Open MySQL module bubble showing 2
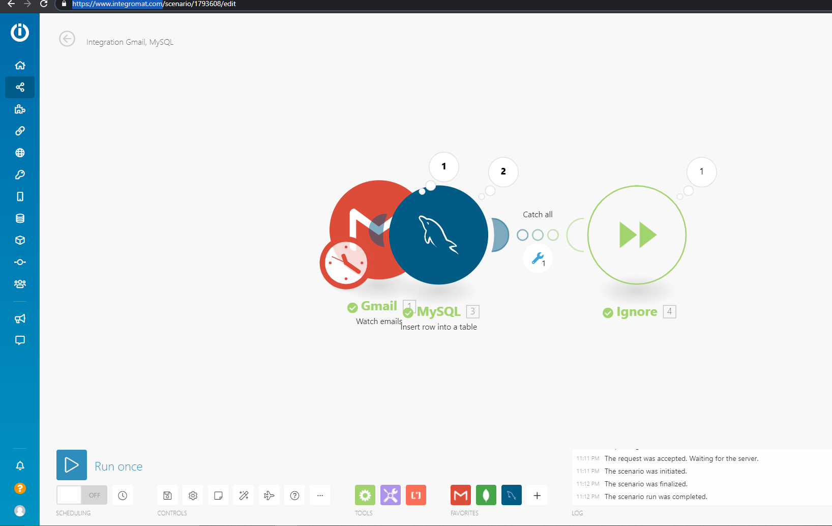 point(503,172)
